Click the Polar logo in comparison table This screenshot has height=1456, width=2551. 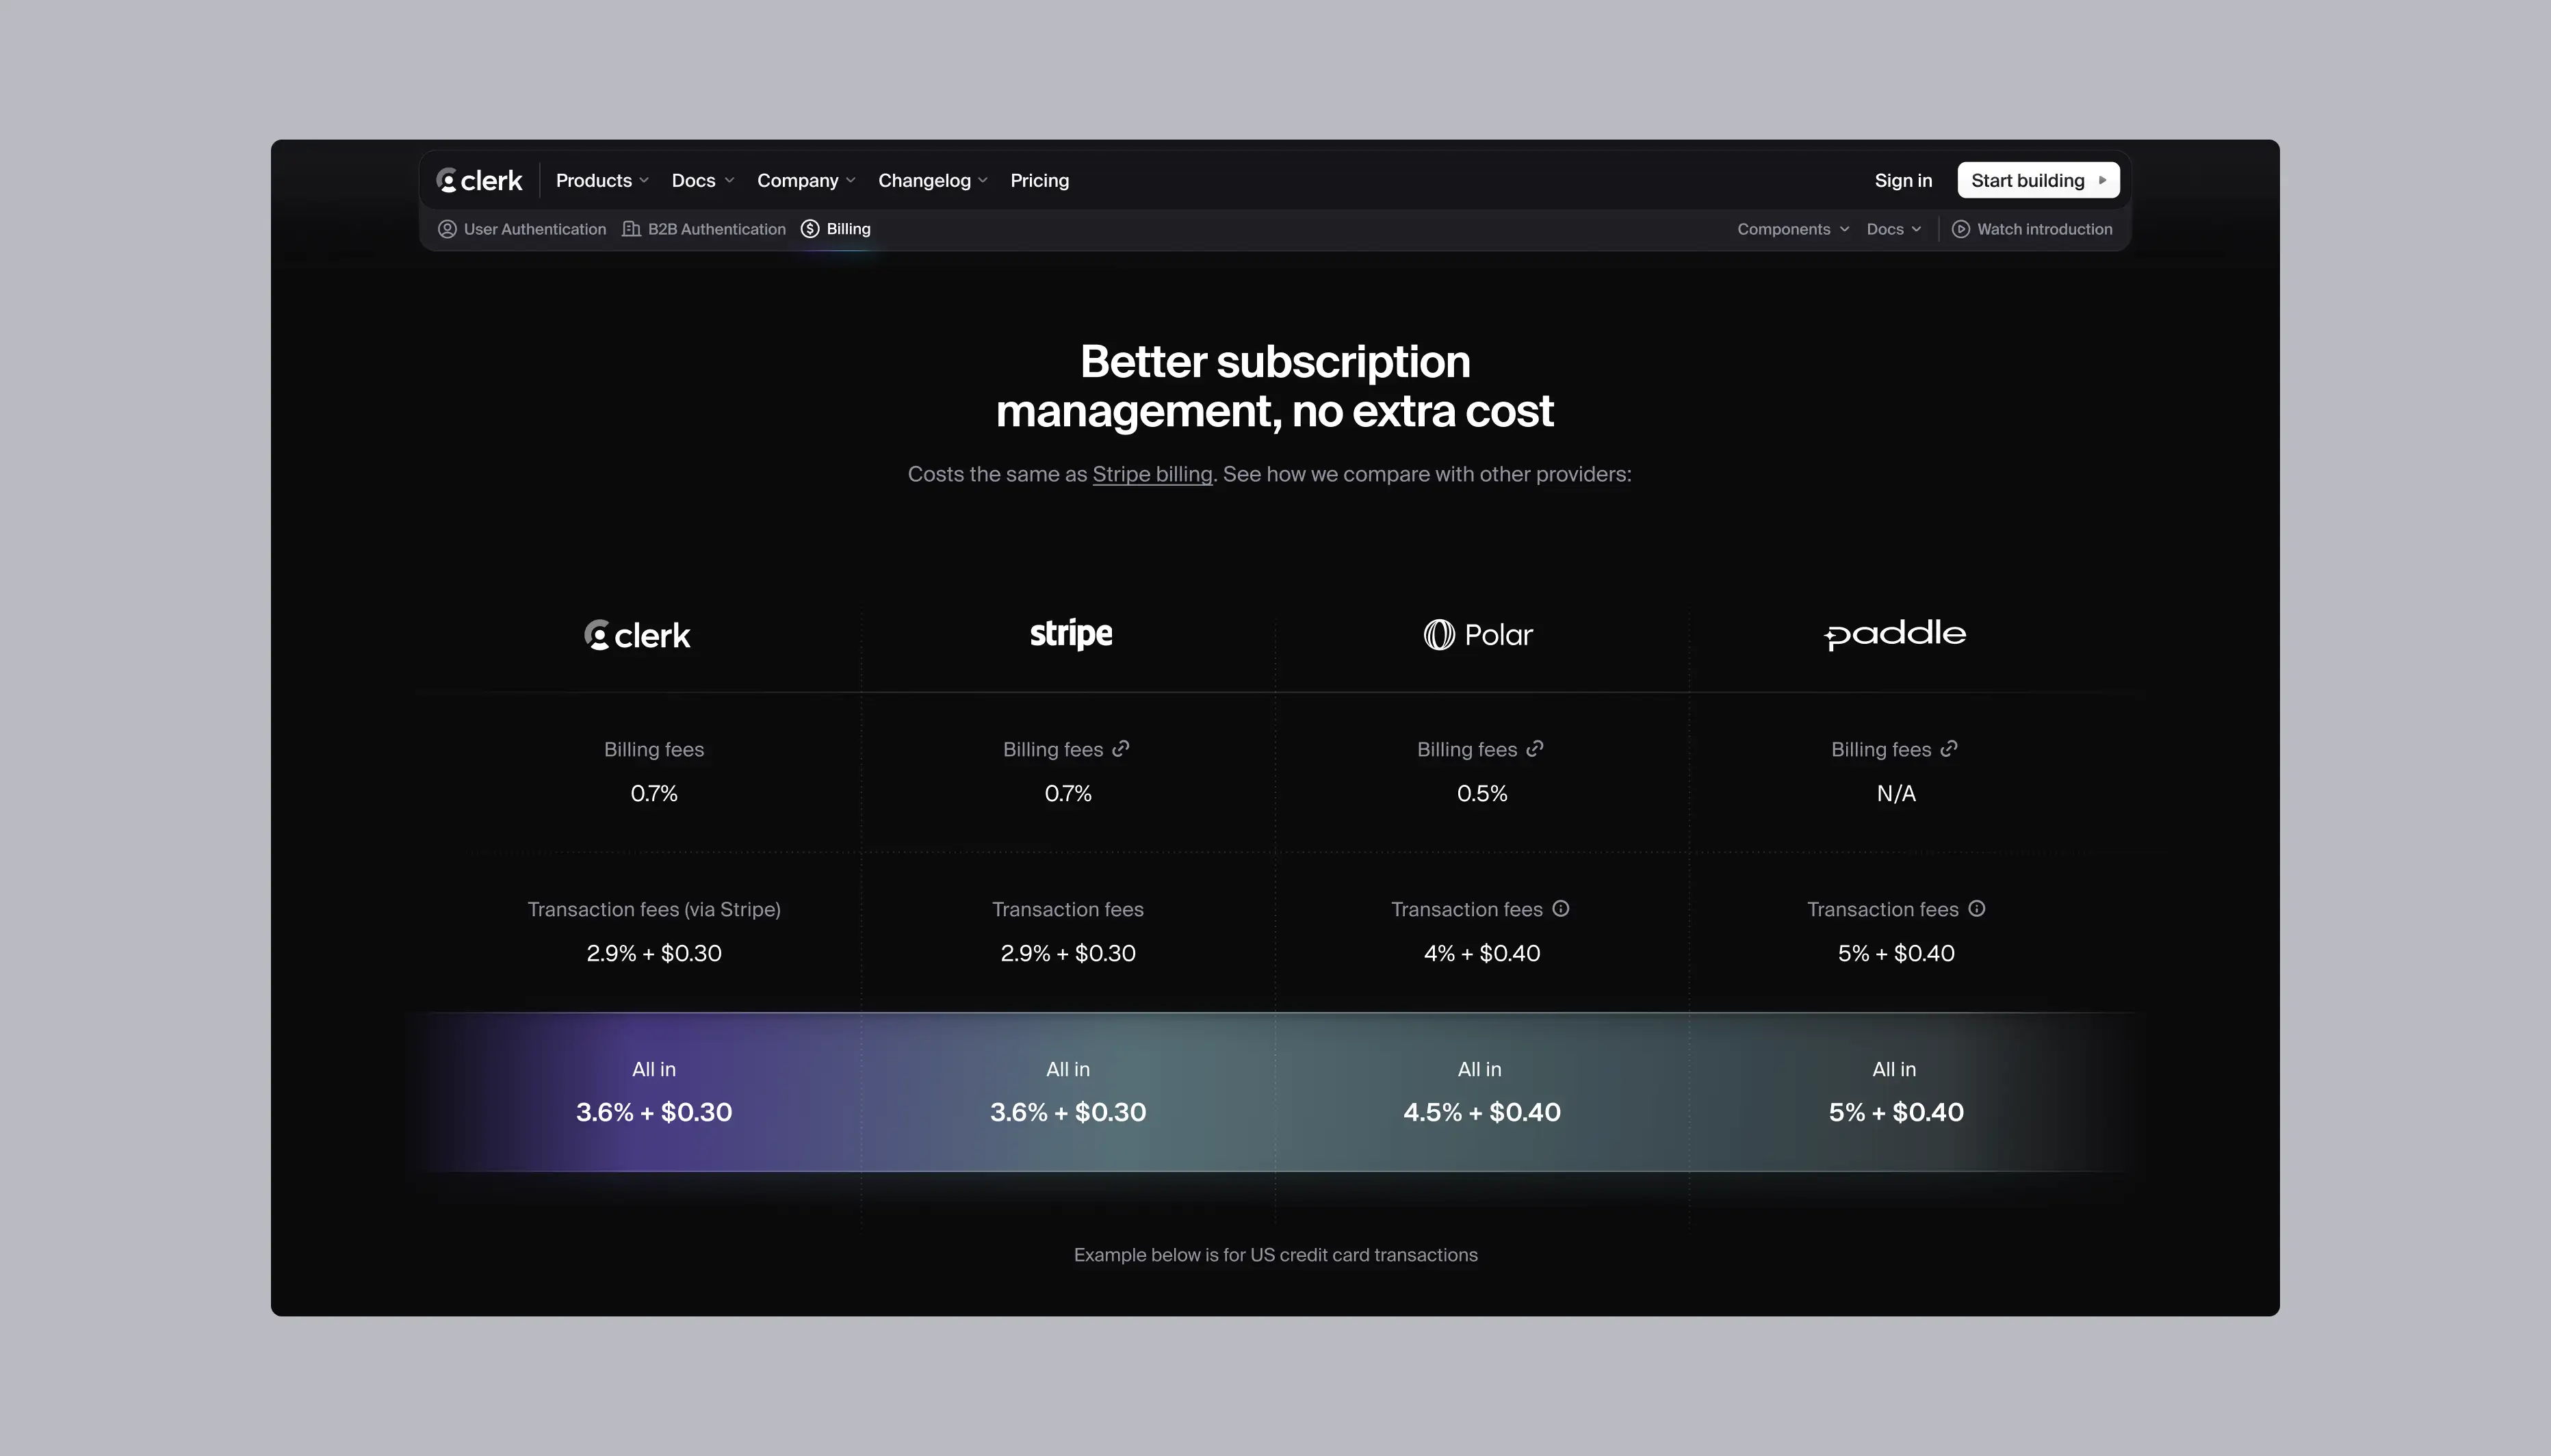click(x=1478, y=635)
